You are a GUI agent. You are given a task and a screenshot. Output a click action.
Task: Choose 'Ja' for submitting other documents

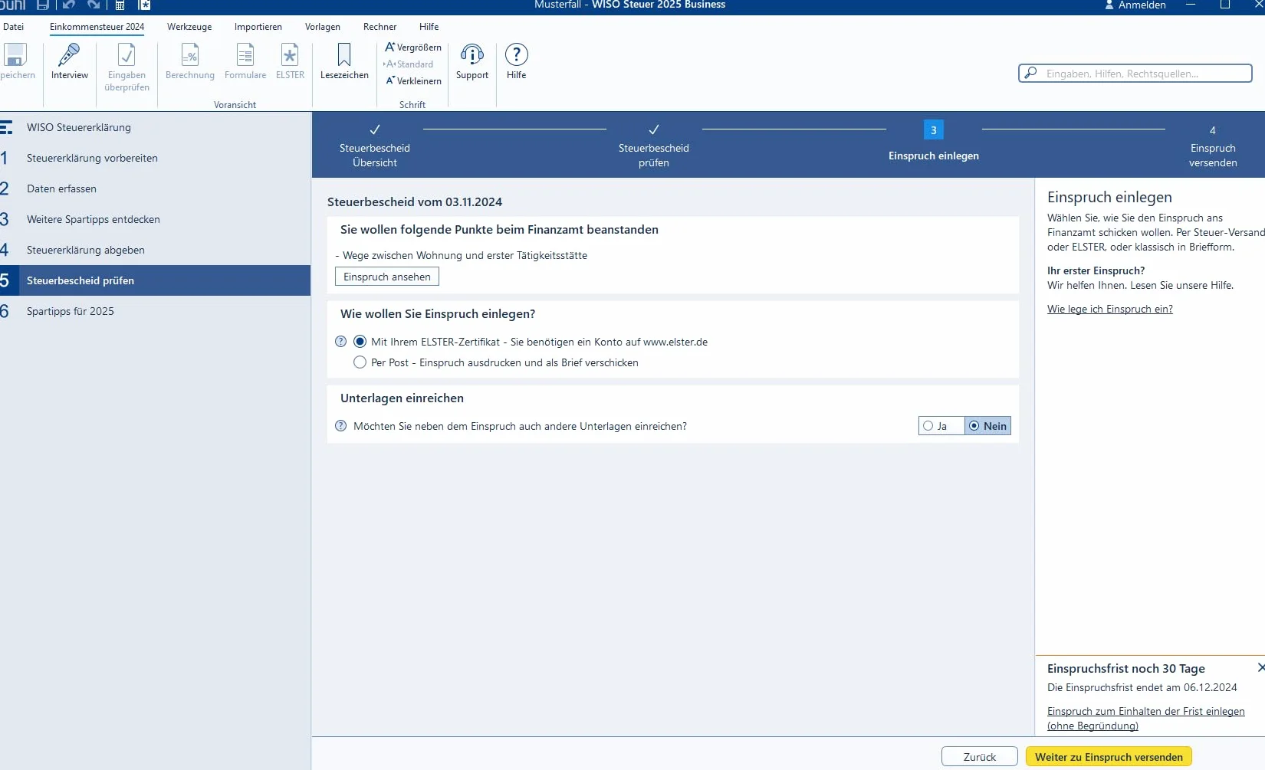(941, 426)
